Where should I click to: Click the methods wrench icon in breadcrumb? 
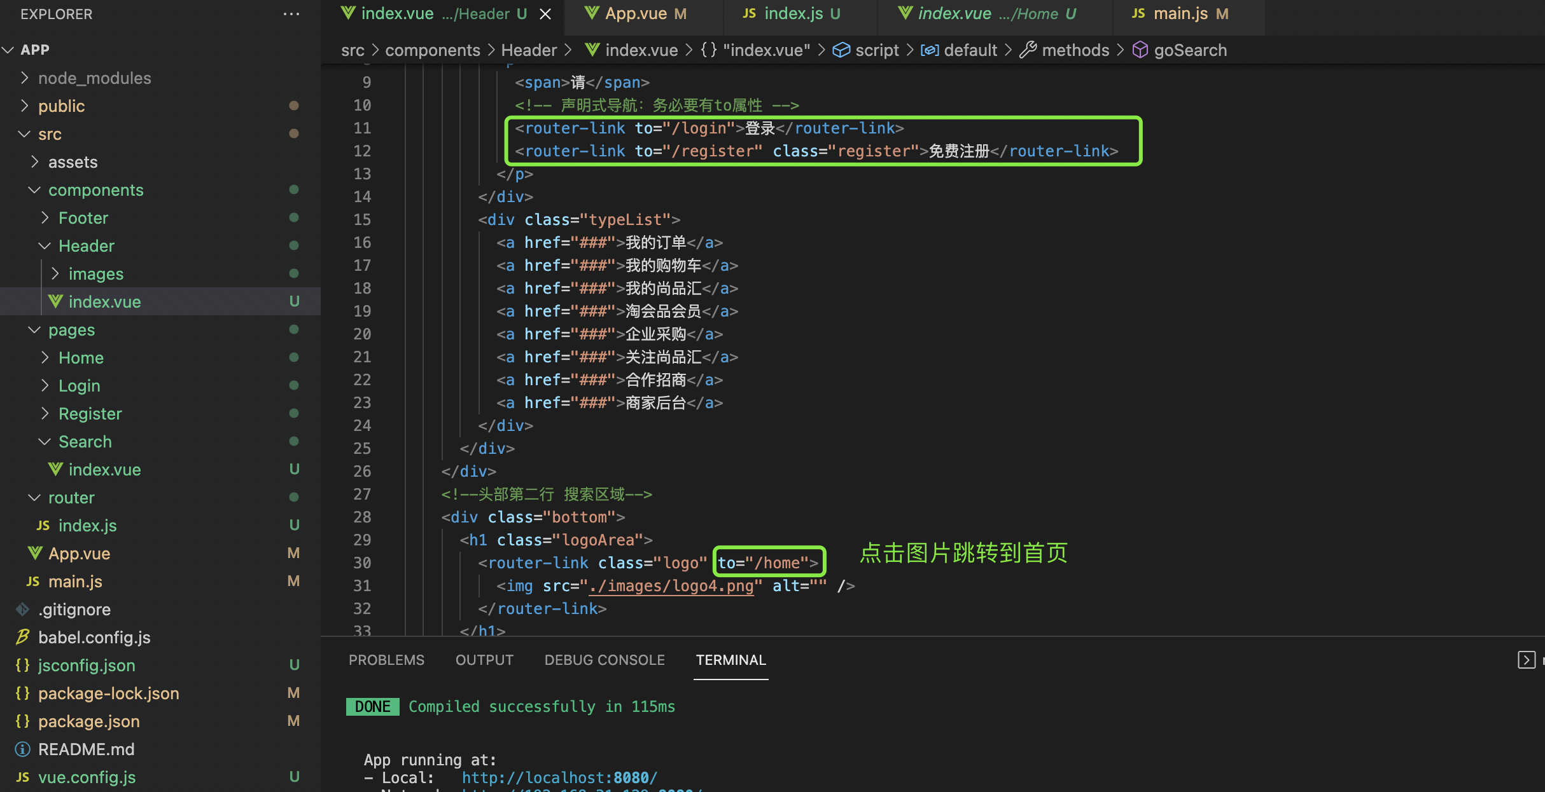tap(1028, 50)
